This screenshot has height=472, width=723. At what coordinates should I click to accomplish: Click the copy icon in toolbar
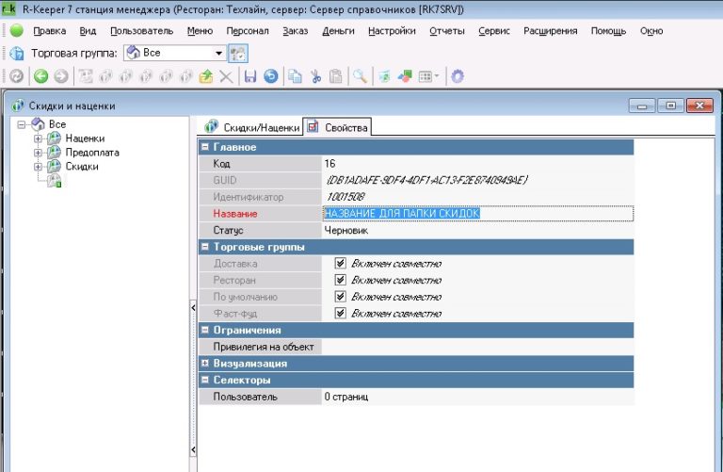tap(296, 76)
